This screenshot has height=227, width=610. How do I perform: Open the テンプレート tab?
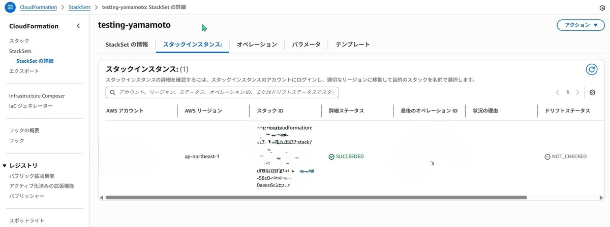tap(353, 45)
